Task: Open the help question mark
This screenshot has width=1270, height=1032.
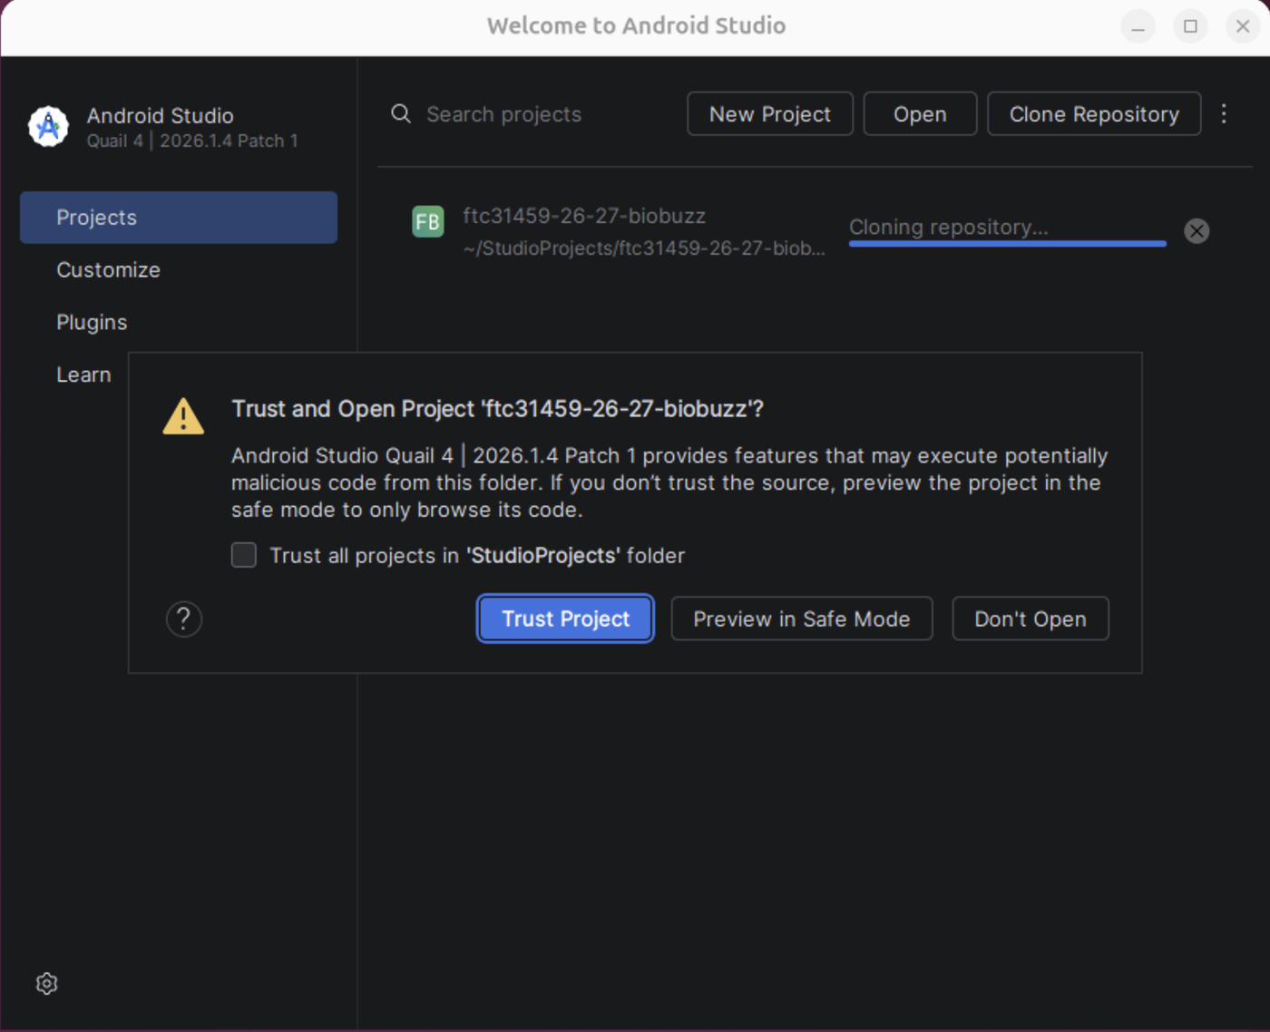Action: (x=184, y=619)
